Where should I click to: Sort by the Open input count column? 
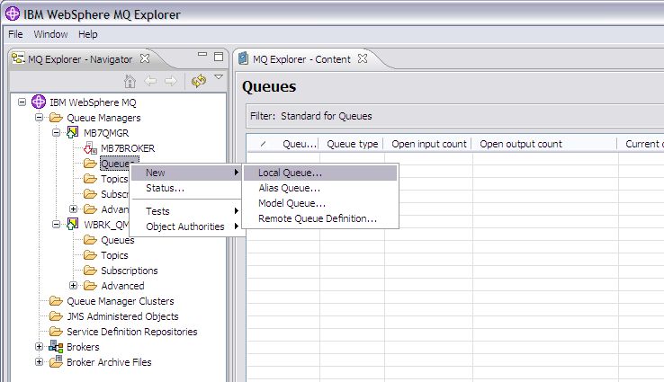428,144
